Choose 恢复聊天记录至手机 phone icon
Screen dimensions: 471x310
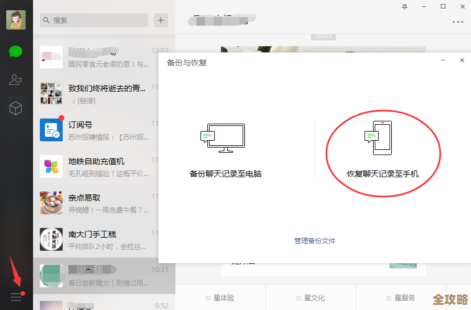pos(378,138)
